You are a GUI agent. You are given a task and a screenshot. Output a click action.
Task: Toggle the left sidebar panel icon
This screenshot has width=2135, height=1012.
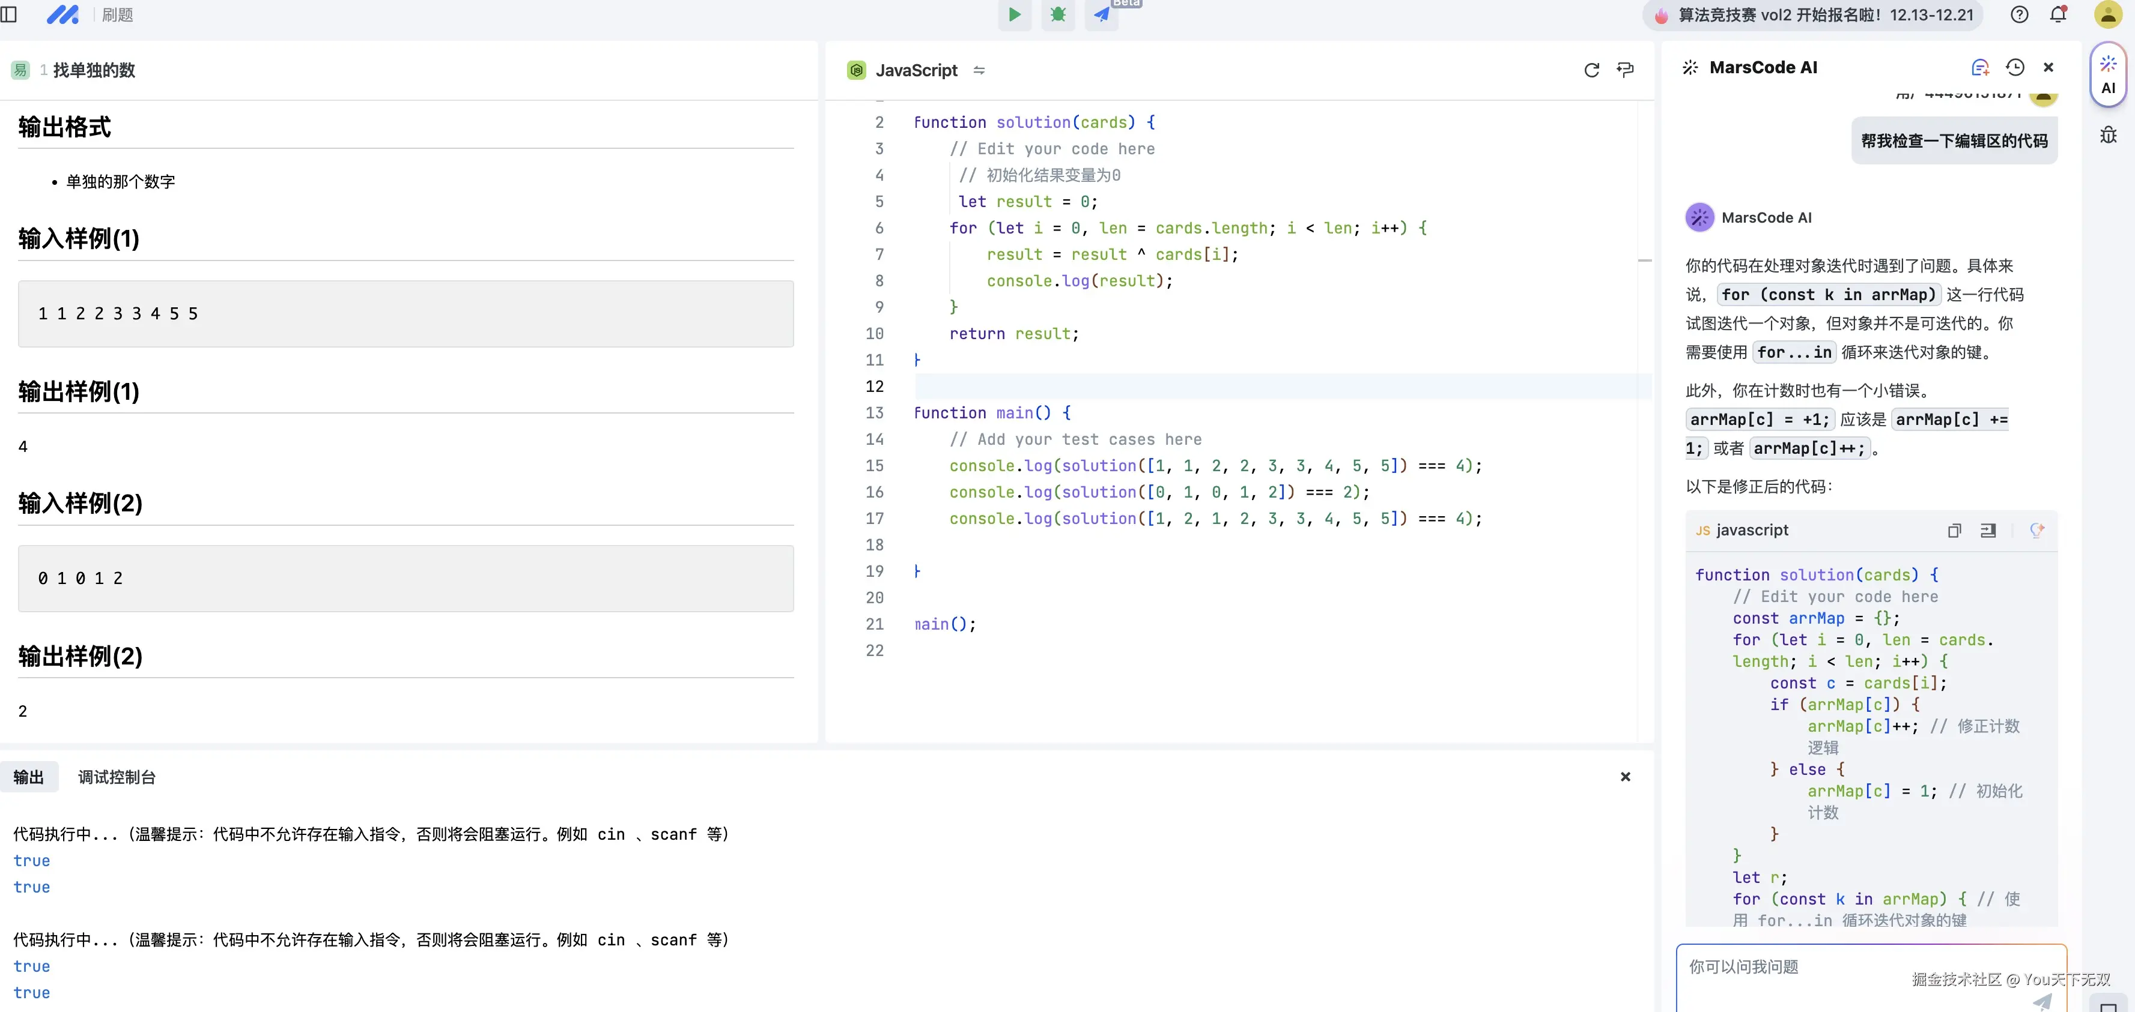[x=9, y=15]
